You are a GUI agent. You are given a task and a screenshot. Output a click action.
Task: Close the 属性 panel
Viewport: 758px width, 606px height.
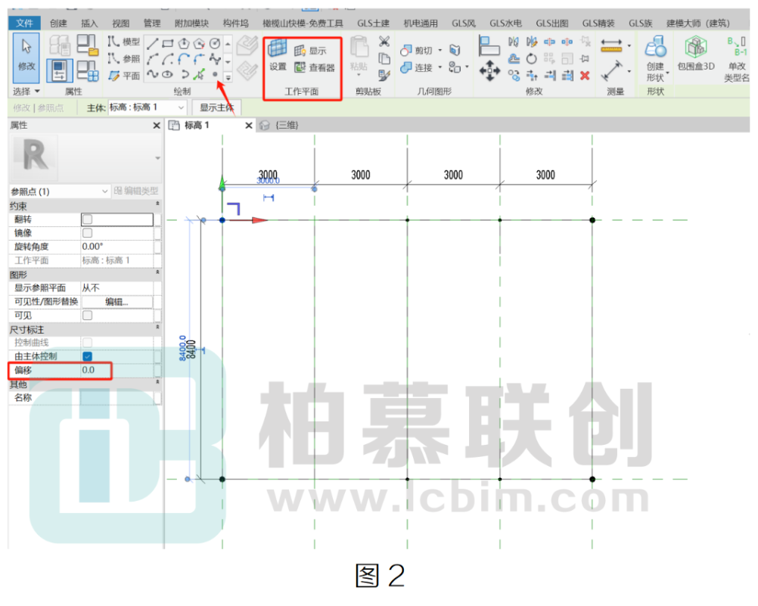(156, 126)
